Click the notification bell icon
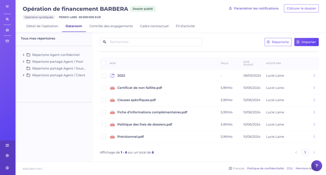 230,9
